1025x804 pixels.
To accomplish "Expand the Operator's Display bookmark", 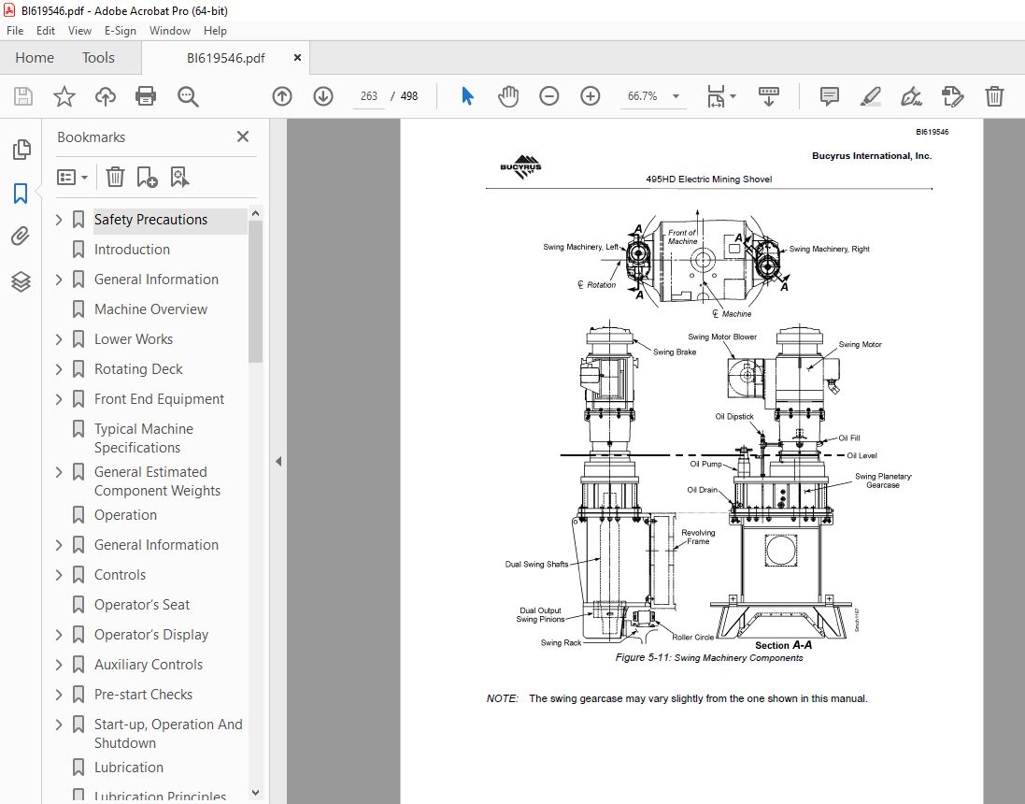I will 59,635.
